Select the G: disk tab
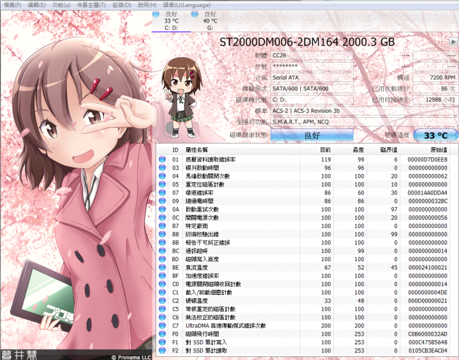 click(210, 21)
